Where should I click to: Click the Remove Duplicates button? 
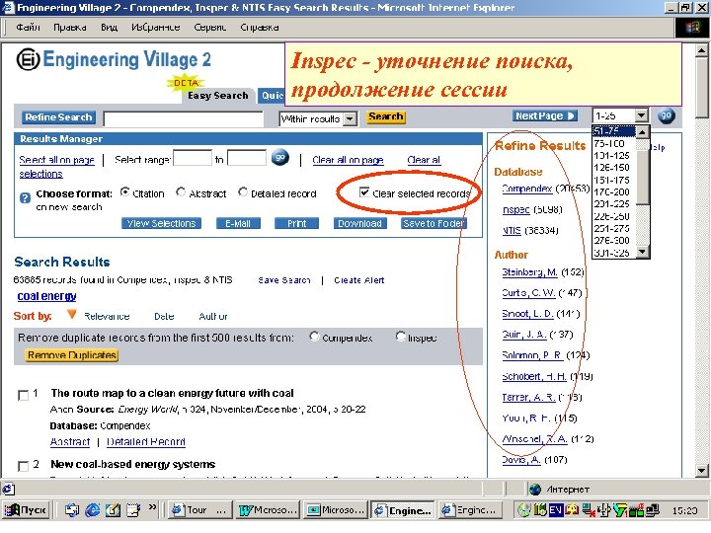(72, 355)
